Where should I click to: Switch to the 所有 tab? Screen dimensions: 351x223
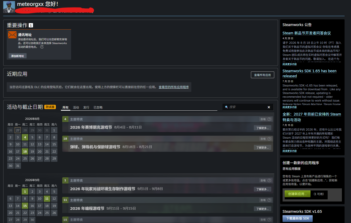coord(65,107)
